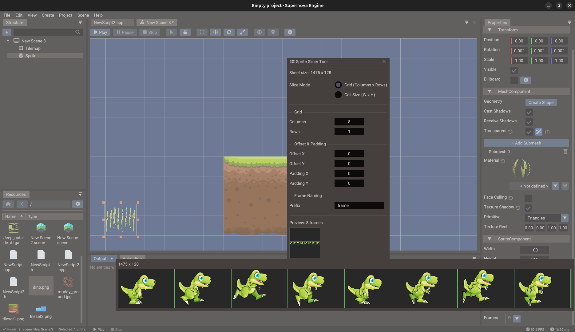Open the Frames dropdown in SpriteComponent
This screenshot has width=575, height=332.
coord(517,318)
